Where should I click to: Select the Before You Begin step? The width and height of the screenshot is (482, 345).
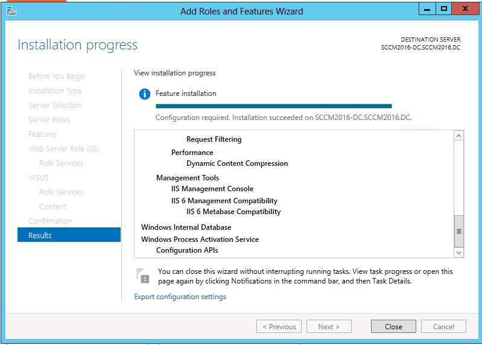(x=57, y=76)
